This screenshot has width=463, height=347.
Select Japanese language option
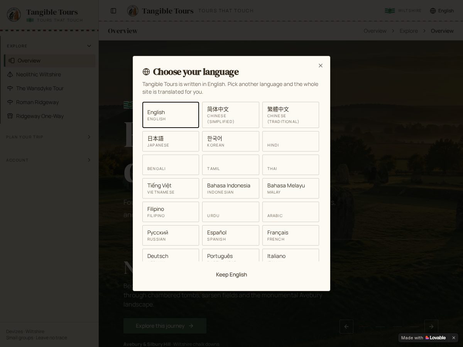pyautogui.click(x=171, y=141)
